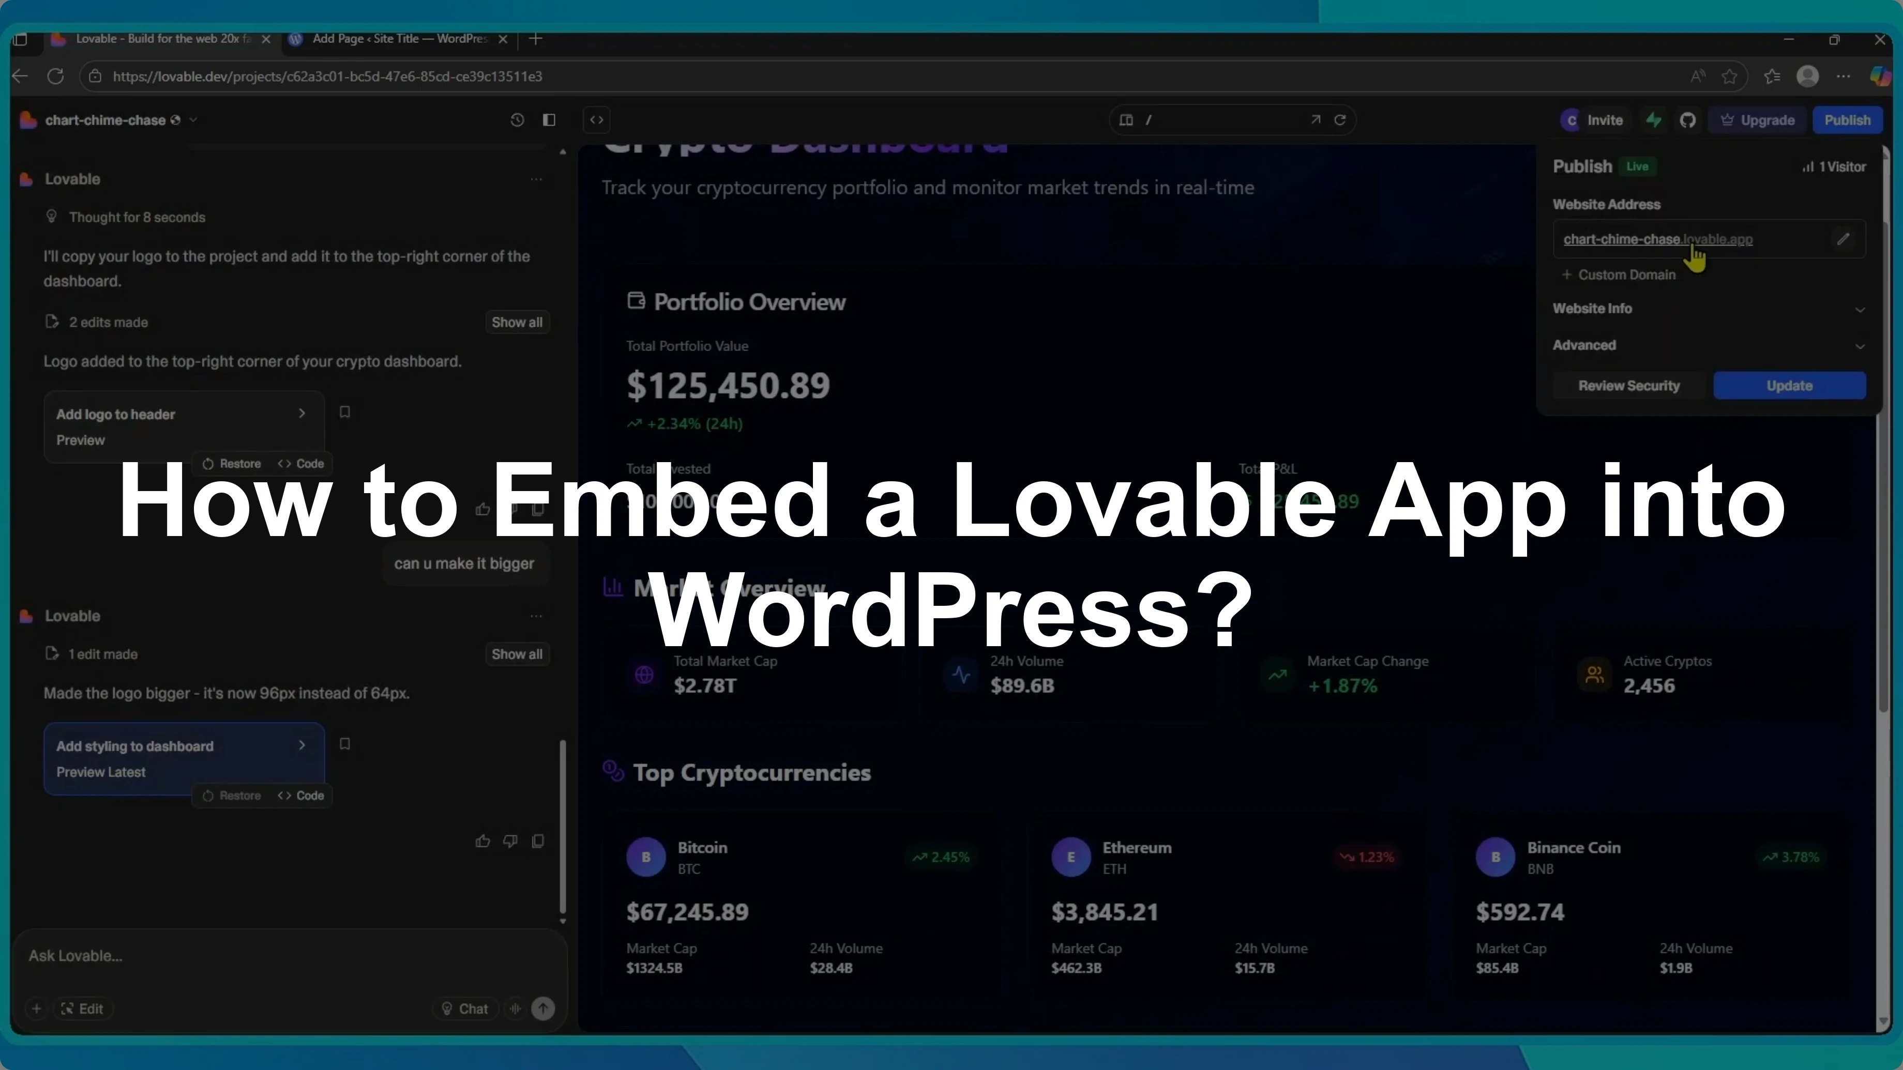This screenshot has width=1903, height=1070.
Task: Open options for first Lovable message
Action: click(x=536, y=179)
